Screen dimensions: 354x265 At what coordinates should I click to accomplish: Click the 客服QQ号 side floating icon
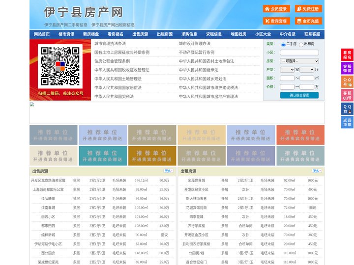coord(347,95)
